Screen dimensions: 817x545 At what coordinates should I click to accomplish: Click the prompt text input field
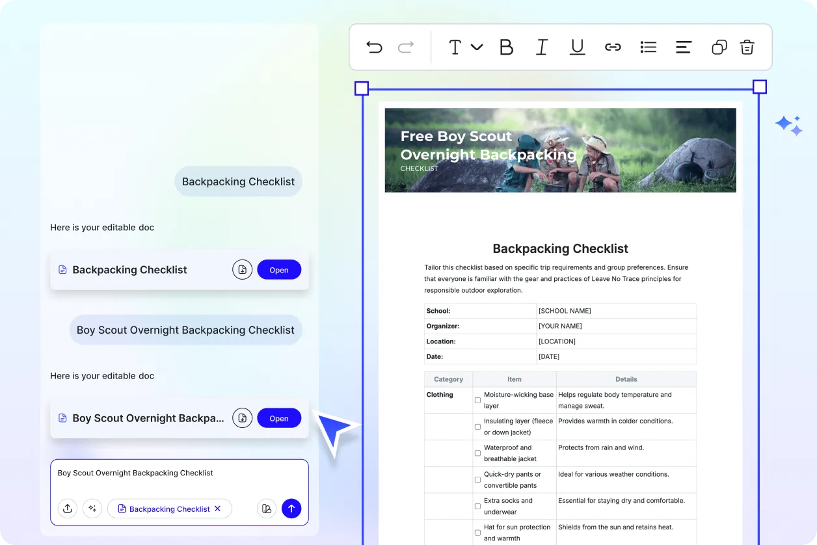(x=179, y=473)
